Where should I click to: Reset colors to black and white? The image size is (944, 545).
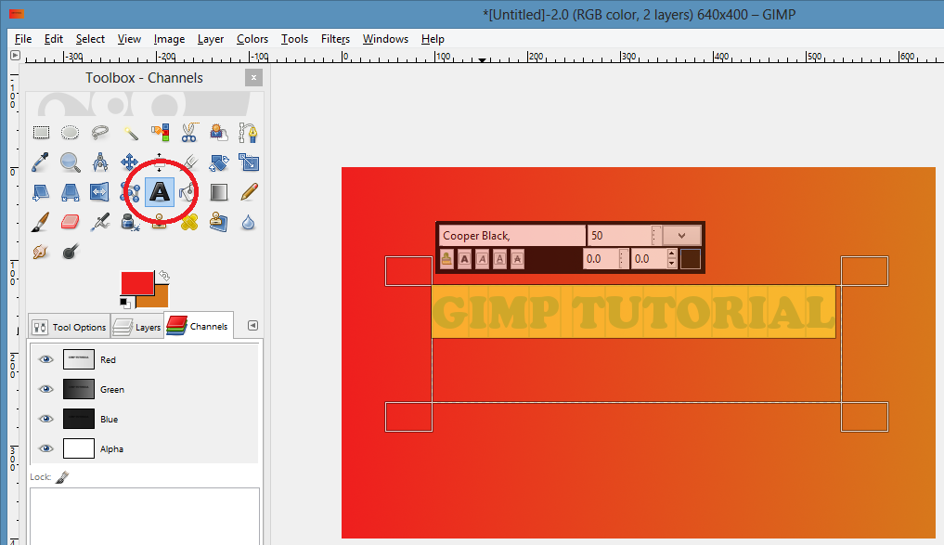124,303
